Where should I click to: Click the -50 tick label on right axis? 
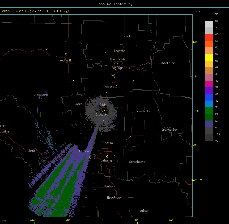pyautogui.click(x=195, y=145)
